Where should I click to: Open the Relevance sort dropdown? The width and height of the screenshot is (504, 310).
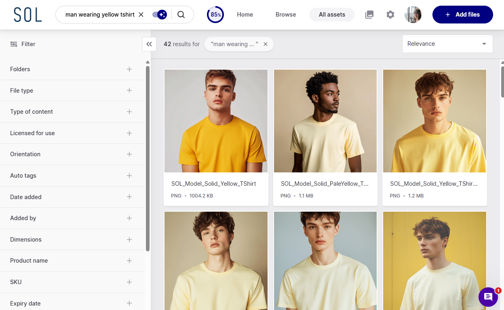tap(447, 44)
